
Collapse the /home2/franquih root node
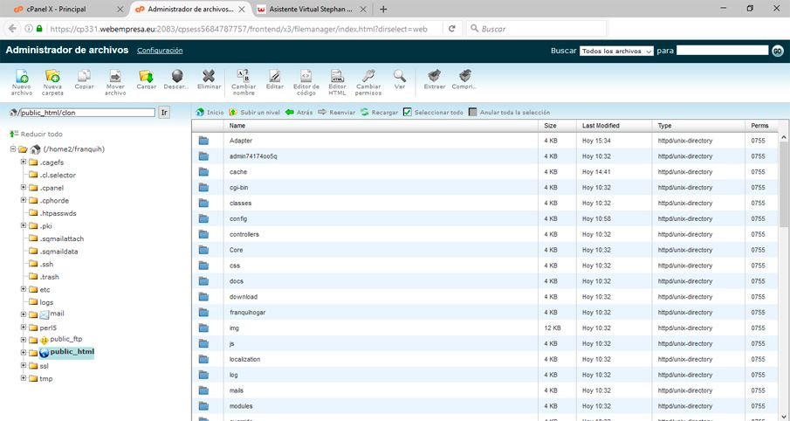13,149
